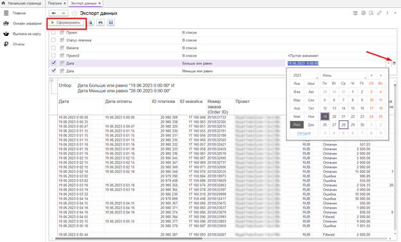
Task: Select day 26 in calendar
Action: 325,125
